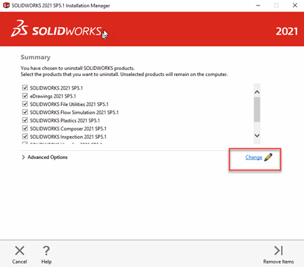This screenshot has height=267, width=304.
Task: Click the 3DS SOLIDWORKS logo in banner
Action: (56, 29)
